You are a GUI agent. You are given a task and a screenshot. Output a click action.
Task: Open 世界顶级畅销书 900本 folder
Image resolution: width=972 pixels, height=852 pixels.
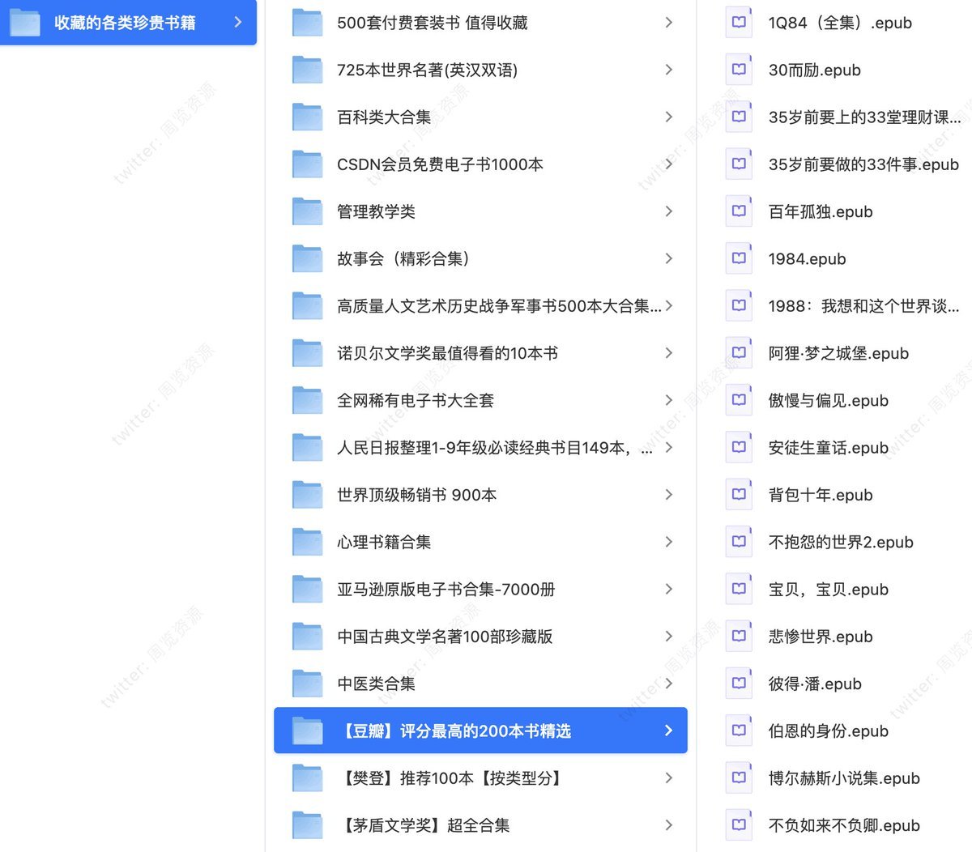[x=480, y=495]
